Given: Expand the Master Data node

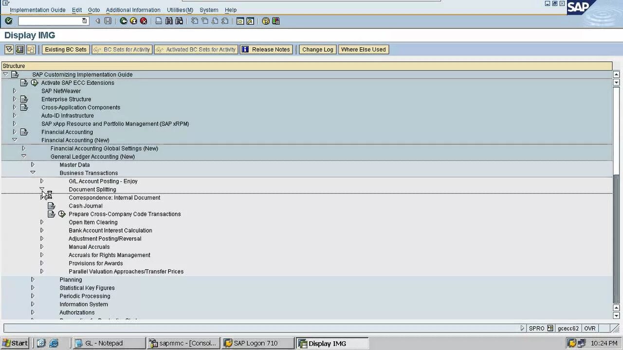Looking at the screenshot, I should [33, 165].
